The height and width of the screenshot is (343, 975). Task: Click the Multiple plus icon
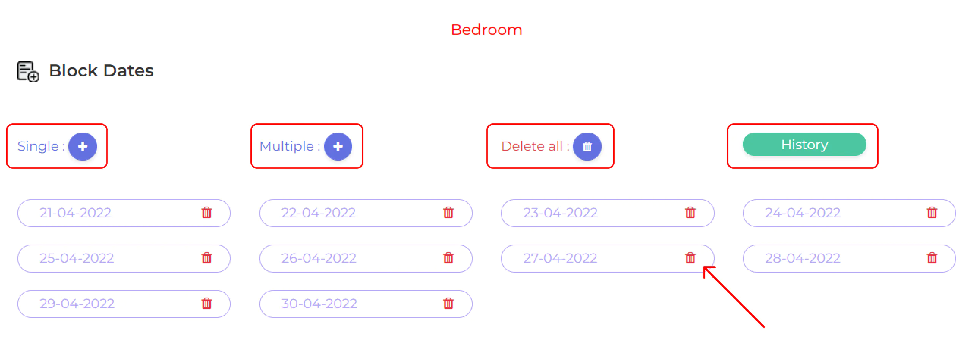(338, 146)
